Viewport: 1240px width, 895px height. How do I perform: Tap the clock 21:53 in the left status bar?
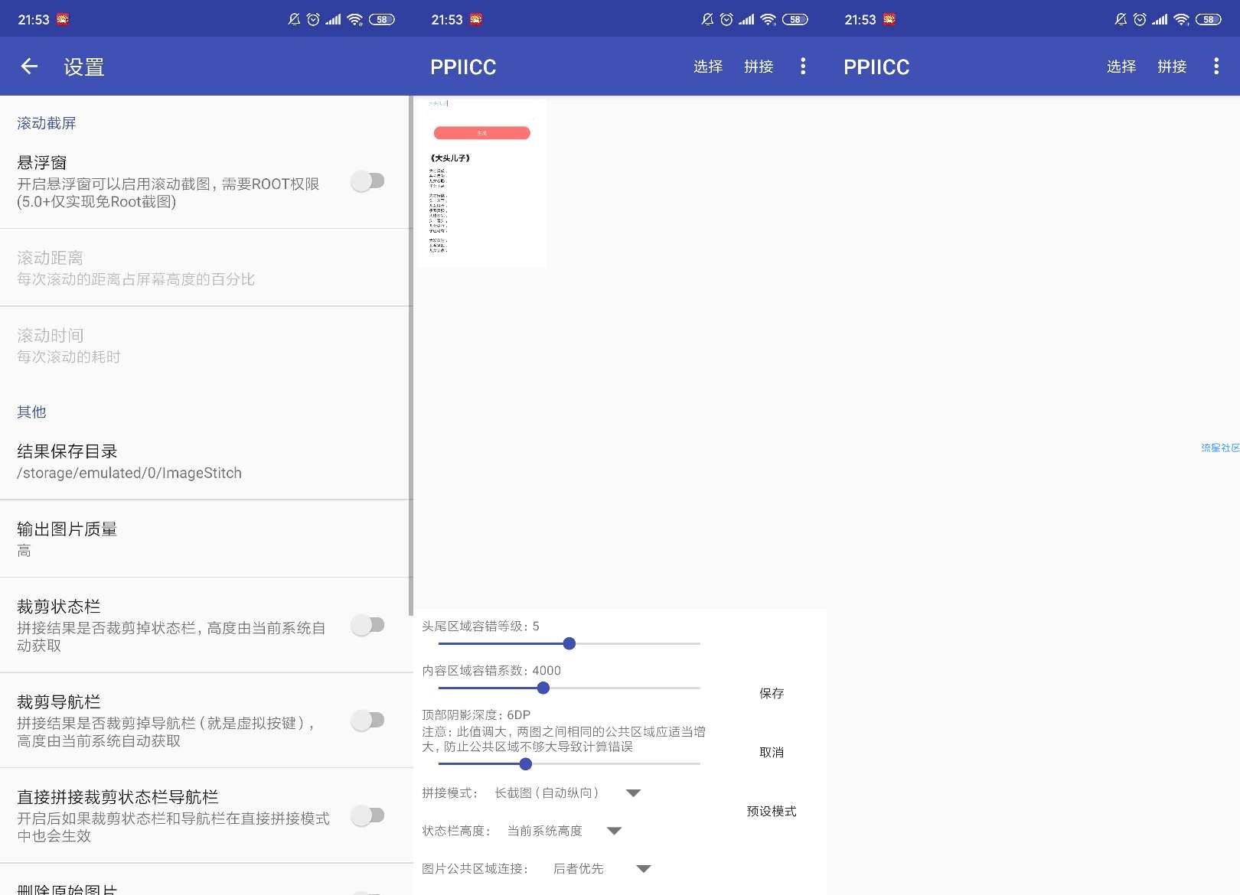click(x=34, y=19)
